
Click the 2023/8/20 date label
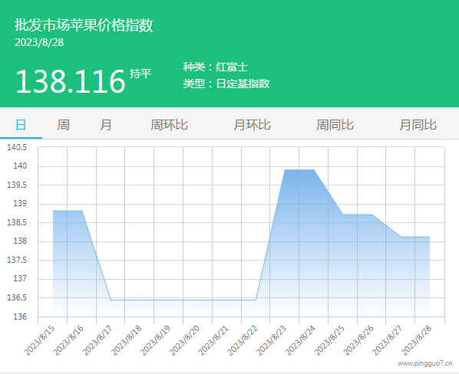click(x=184, y=341)
